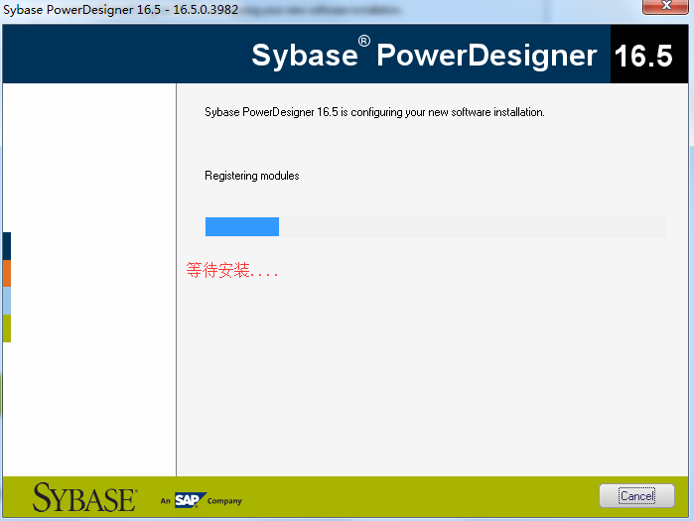
Task: Click the 'Registering modules' status text
Action: click(x=252, y=176)
